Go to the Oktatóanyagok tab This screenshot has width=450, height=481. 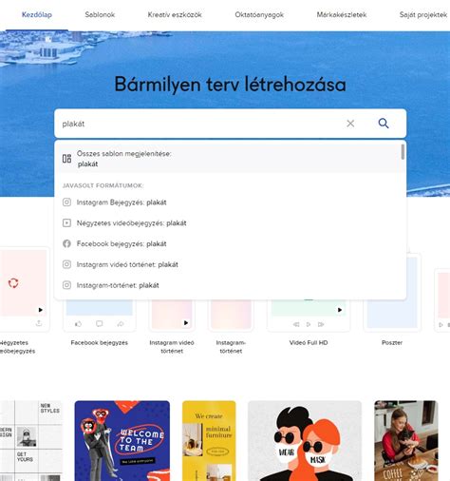(x=259, y=14)
